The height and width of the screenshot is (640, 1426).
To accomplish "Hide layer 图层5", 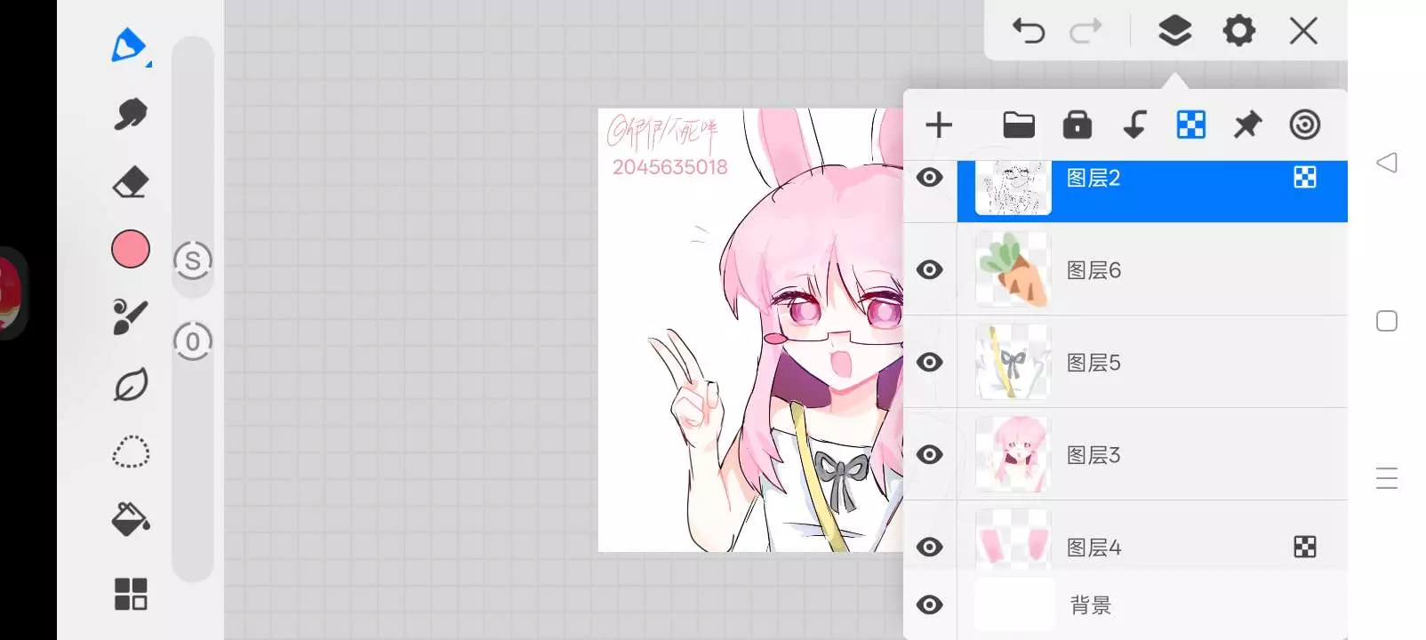I will 930,362.
